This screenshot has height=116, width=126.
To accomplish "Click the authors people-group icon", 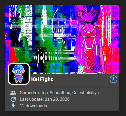I will (x=13, y=93).
